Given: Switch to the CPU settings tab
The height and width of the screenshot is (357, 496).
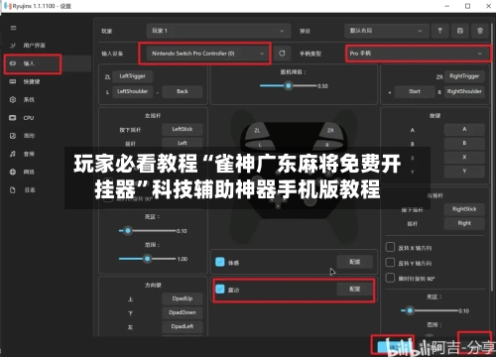Looking at the screenshot, I should click(29, 118).
